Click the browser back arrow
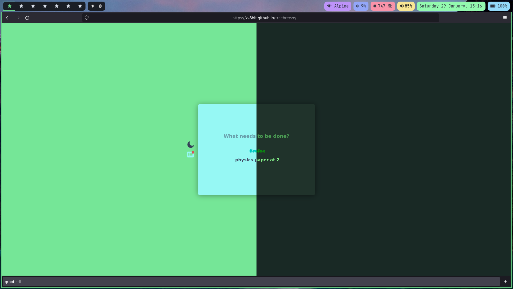Viewport: 513px width, 289px height. 8,18
